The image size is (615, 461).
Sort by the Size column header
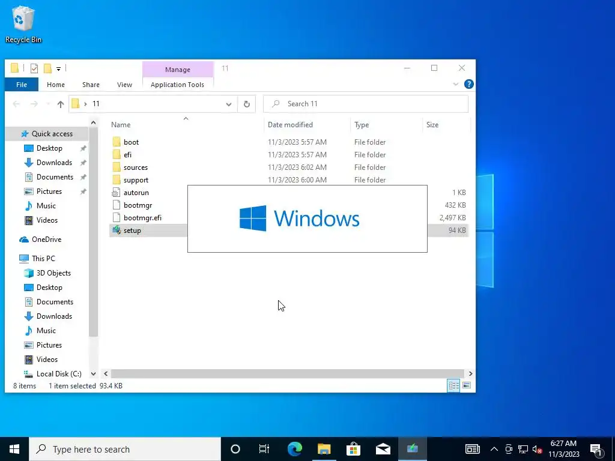[432, 125]
